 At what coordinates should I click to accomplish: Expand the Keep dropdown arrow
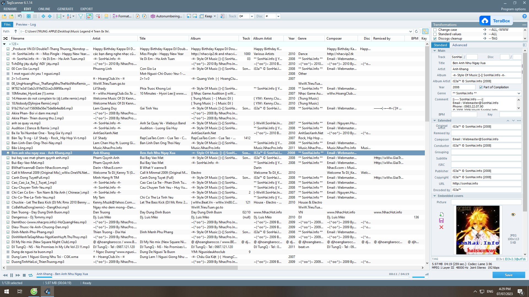[215, 16]
